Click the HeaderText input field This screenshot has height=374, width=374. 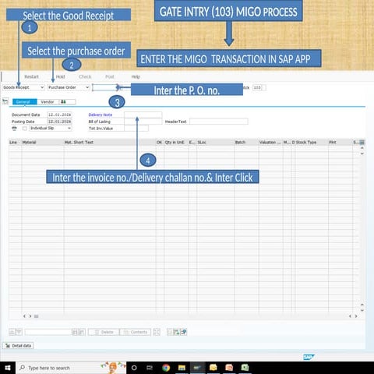coord(219,122)
